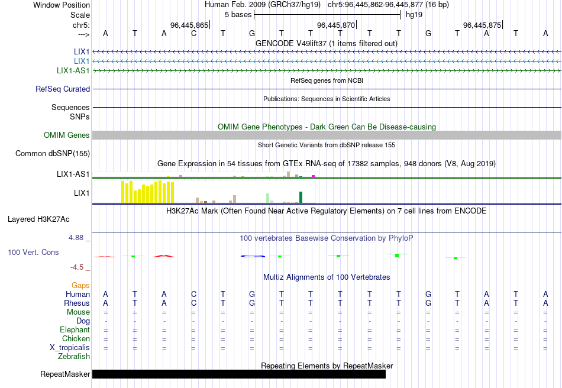Click the Publications: Sequences in Scientific Articles title
The height and width of the screenshot is (388, 562).
pos(327,99)
